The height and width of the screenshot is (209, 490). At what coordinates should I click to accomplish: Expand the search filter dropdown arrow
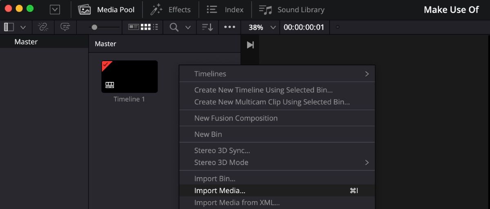[x=188, y=27]
